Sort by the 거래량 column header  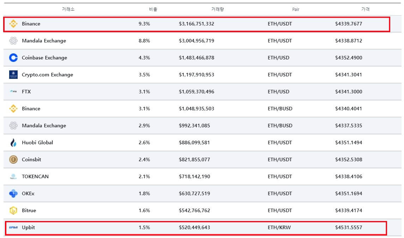(217, 9)
